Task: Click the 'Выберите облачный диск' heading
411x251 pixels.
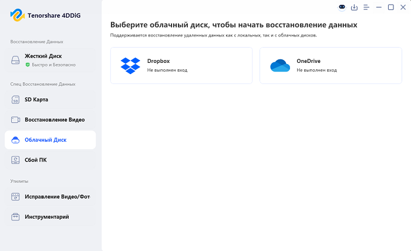Action: [234, 25]
